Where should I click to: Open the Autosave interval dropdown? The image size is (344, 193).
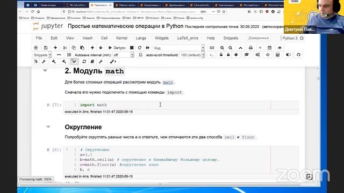[x=123, y=55]
